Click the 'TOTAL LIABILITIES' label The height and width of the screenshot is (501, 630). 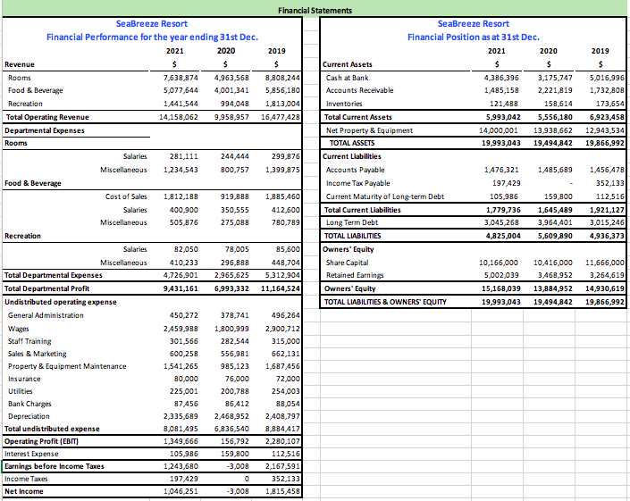(x=352, y=236)
